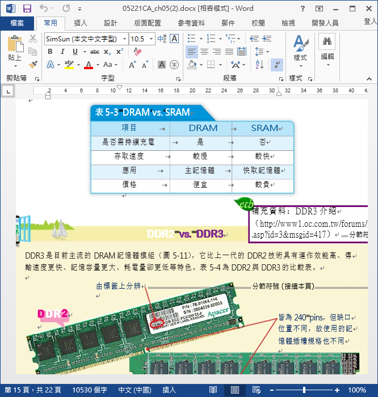Copy selection with the copy icon
The width and height of the screenshot is (378, 397).
pos(33,52)
